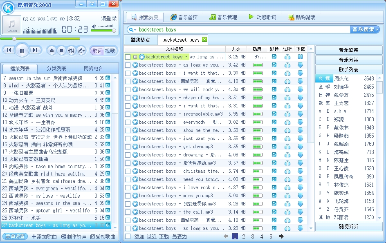Image resolution: width=386 pixels, height=243 pixels.
Task: Click ringtone icon for backstreet boys - the call.mp3
Action: pyautogui.click(x=274, y=212)
